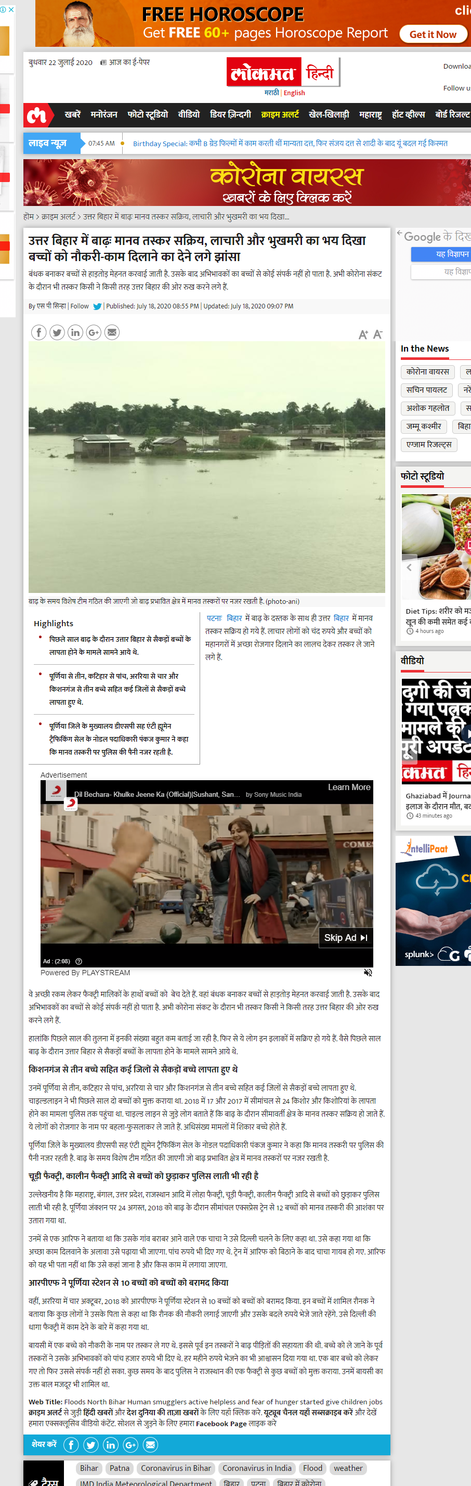Click Twitter icon in blue bottom share bar

pos(91,1445)
